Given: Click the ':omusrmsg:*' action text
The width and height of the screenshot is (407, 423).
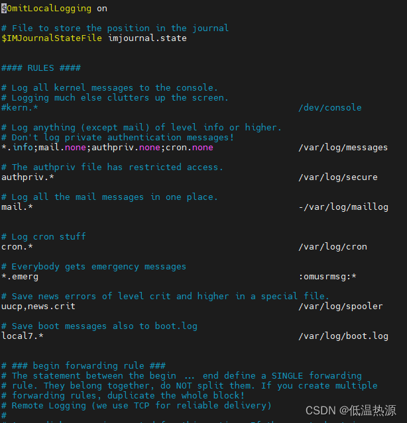Looking at the screenshot, I should [x=327, y=277].
